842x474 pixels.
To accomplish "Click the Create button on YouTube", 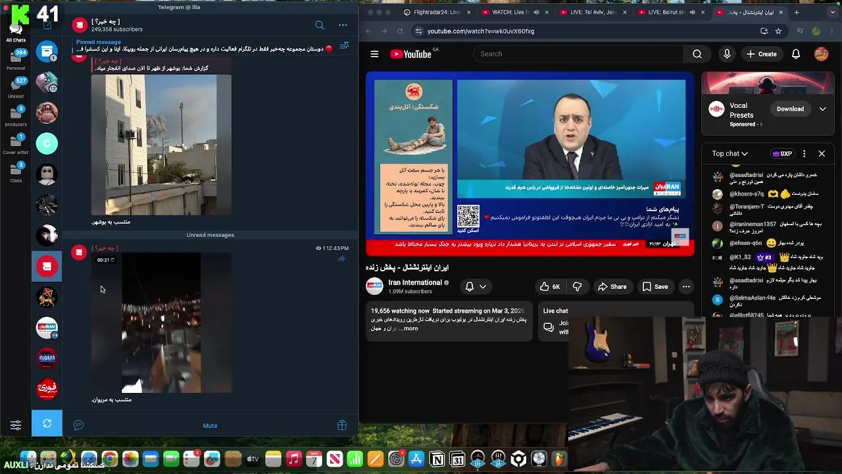I will pyautogui.click(x=762, y=54).
